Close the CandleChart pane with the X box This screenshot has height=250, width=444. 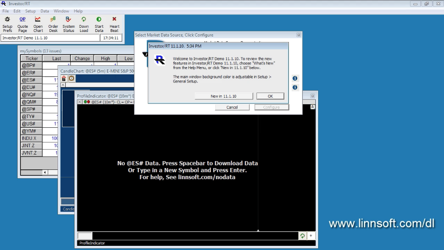click(63, 85)
